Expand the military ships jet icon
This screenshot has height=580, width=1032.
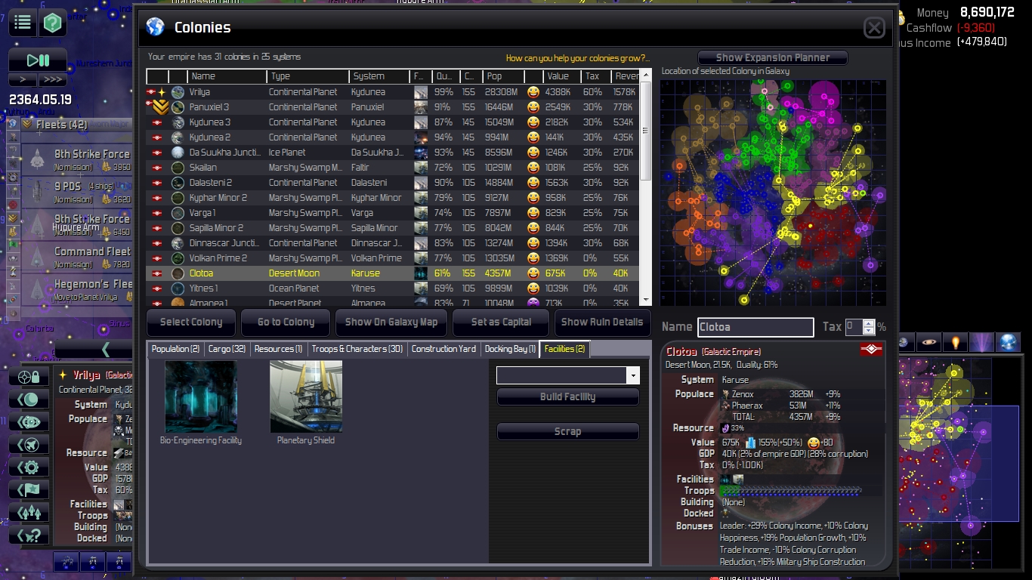coord(29,444)
